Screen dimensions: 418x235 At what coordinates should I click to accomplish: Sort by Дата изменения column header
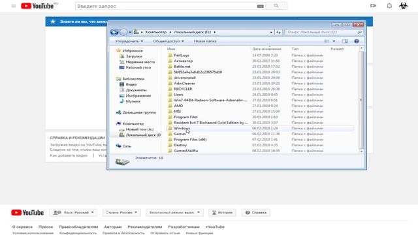[266, 49]
